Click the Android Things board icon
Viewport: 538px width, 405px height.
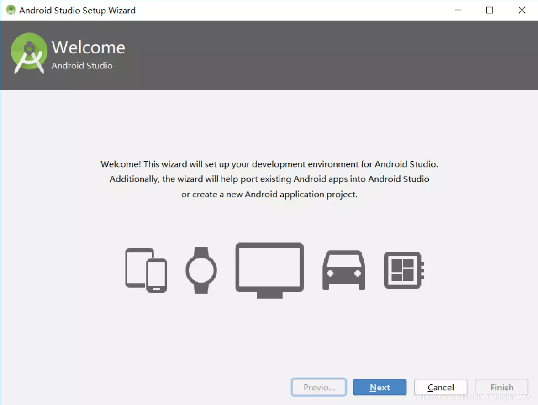tap(404, 270)
